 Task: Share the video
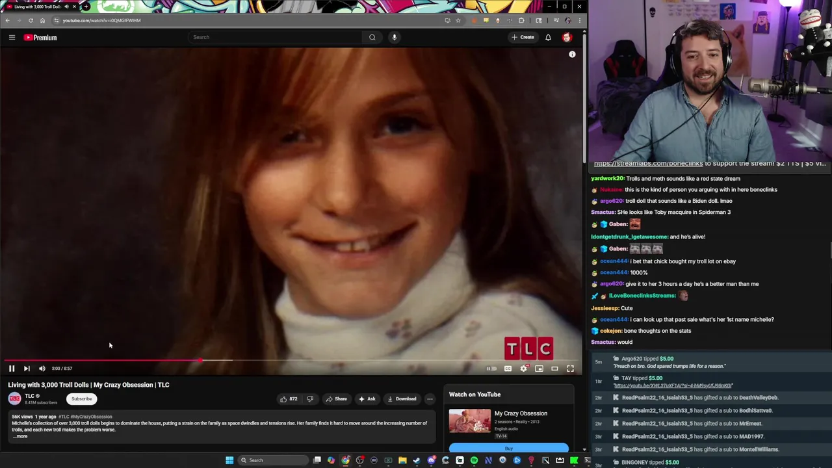pyautogui.click(x=336, y=399)
